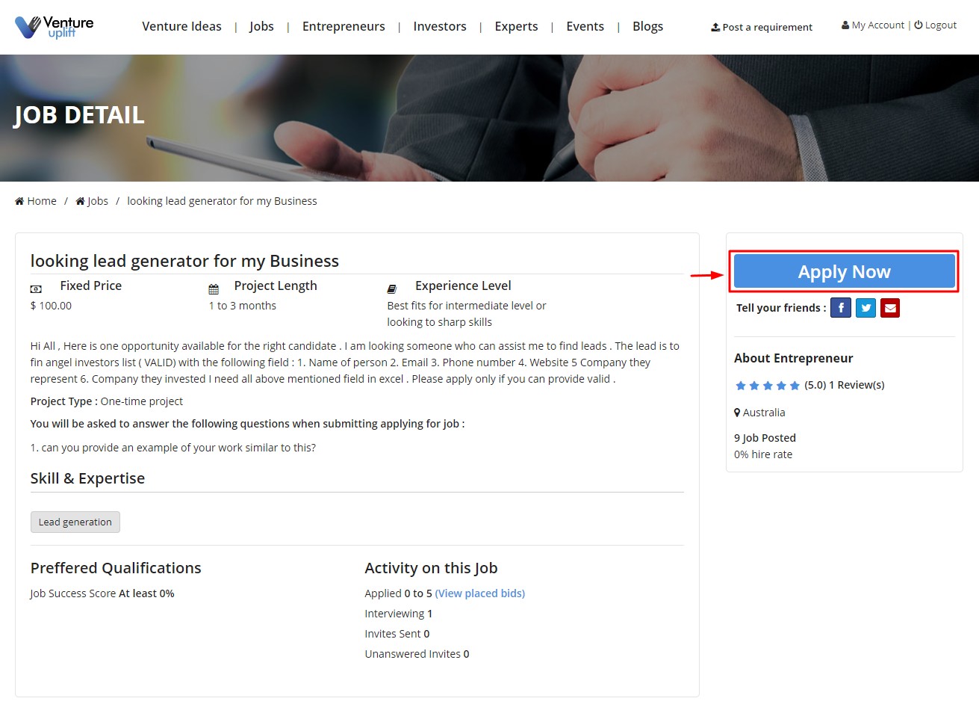Click Post a requirement link
The height and width of the screenshot is (719, 979).
pyautogui.click(x=762, y=27)
